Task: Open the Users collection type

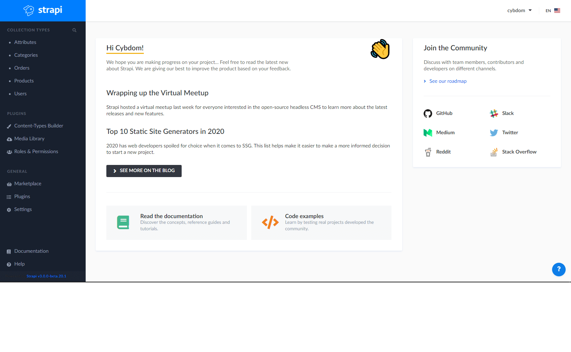Action: point(20,94)
